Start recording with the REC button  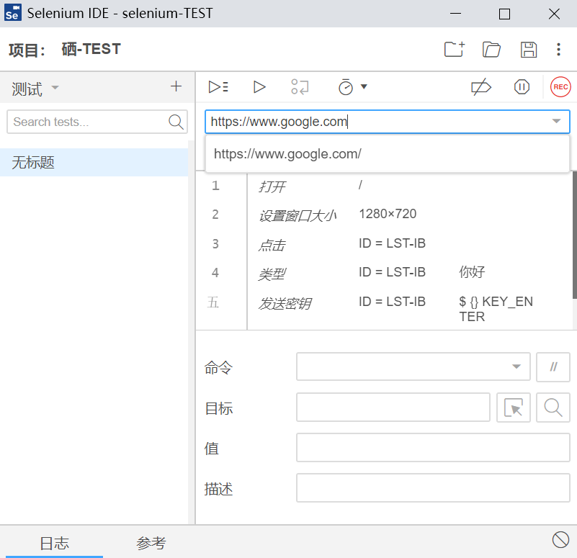(x=560, y=87)
